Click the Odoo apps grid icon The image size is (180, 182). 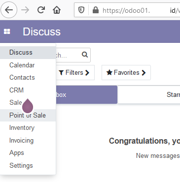(x=7, y=31)
